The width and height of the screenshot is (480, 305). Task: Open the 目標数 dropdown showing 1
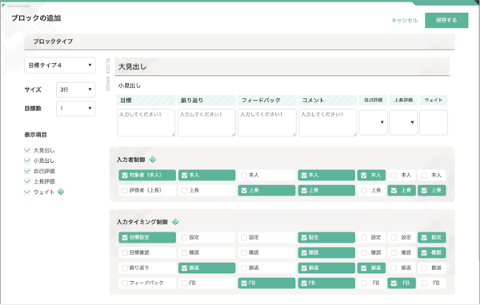(x=76, y=109)
